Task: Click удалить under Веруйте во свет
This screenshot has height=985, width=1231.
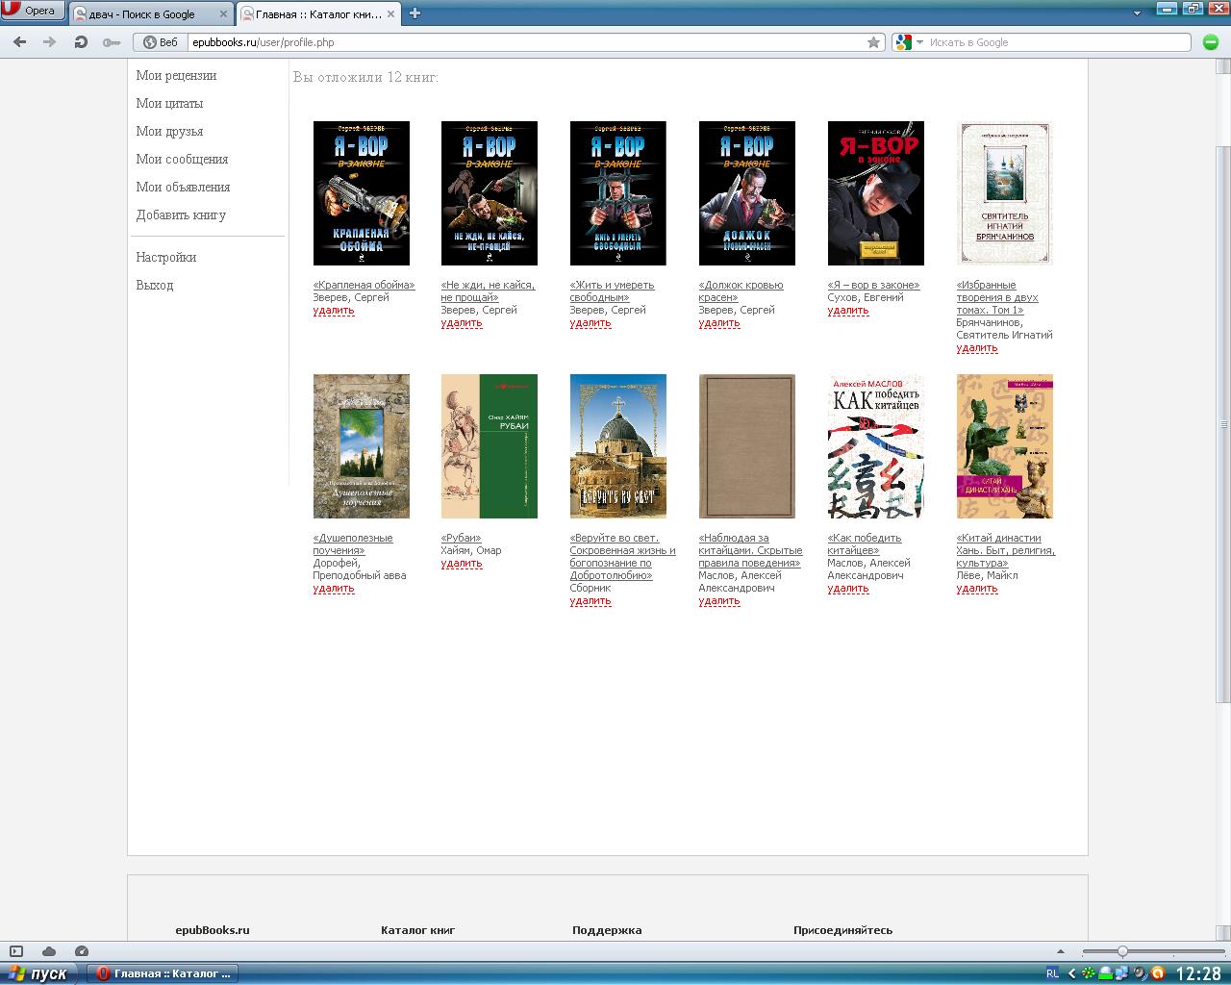Action: (x=590, y=601)
